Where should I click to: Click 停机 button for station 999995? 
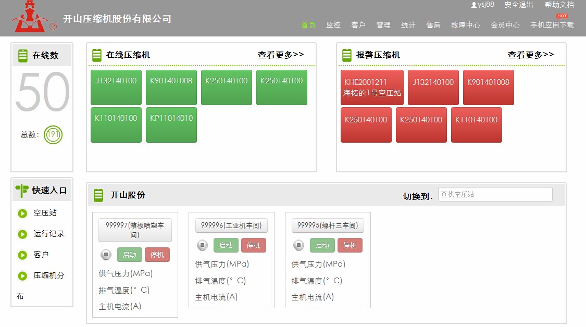350,246
